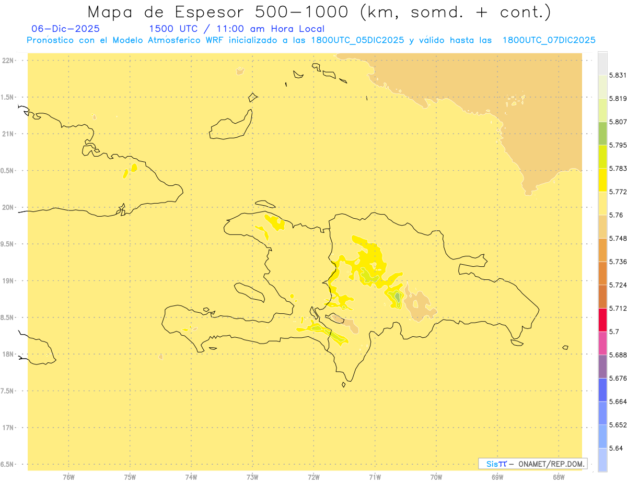Click the time label '1500 UTC / 11:00 am Hora Local'
Screen dimensions: 627x484
click(x=237, y=29)
